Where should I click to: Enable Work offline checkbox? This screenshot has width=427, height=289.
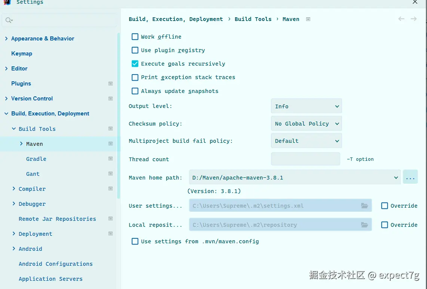point(135,36)
